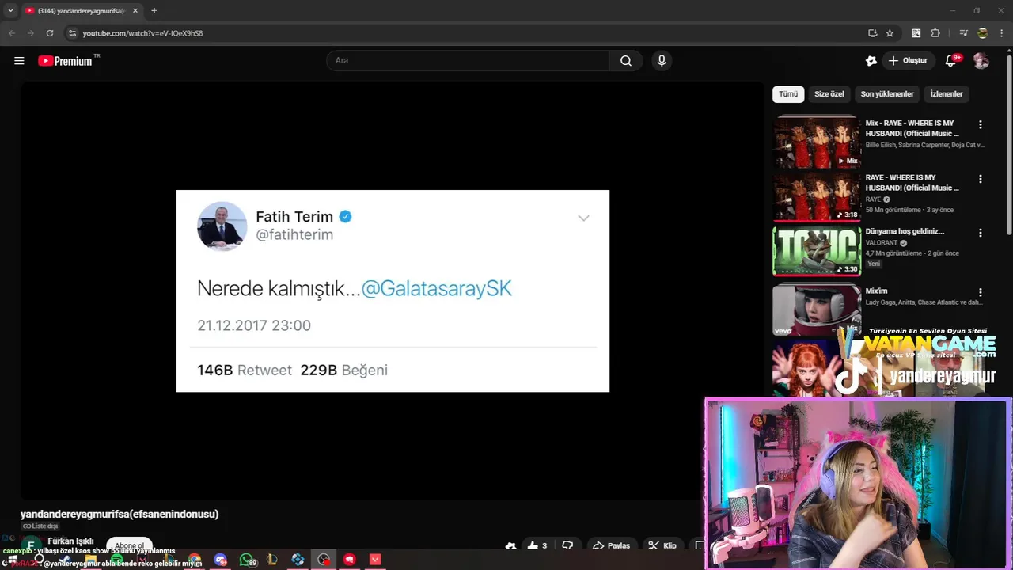Open options for Mix - RAYE video
The image size is (1013, 570).
coord(981,124)
